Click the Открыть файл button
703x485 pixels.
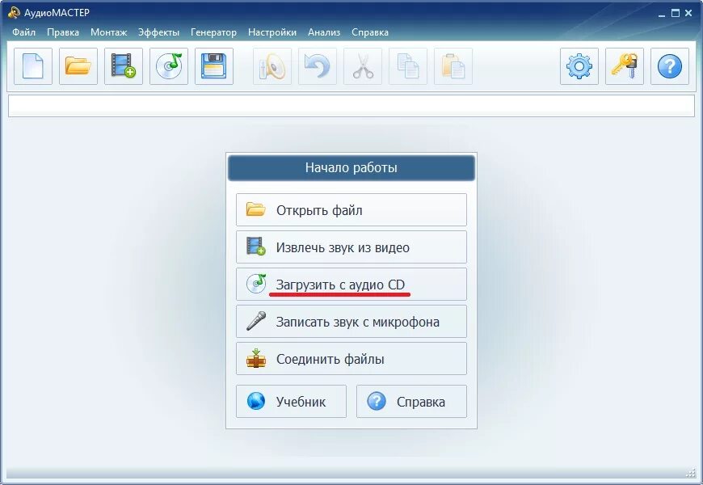pyautogui.click(x=351, y=210)
